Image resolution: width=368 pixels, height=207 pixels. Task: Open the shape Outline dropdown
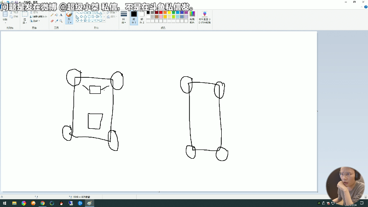(112, 12)
